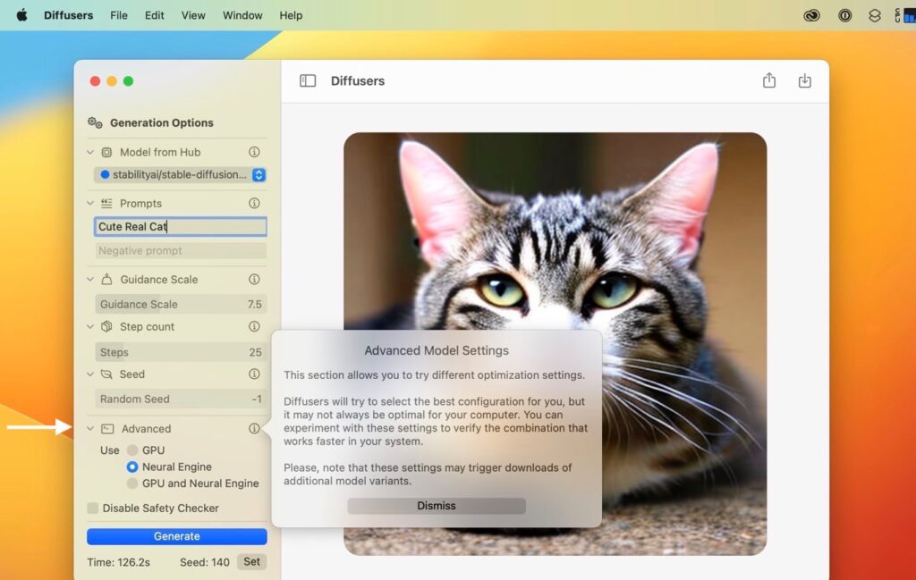Open the File menu
Viewport: 916px width, 580px height.
[x=119, y=15]
